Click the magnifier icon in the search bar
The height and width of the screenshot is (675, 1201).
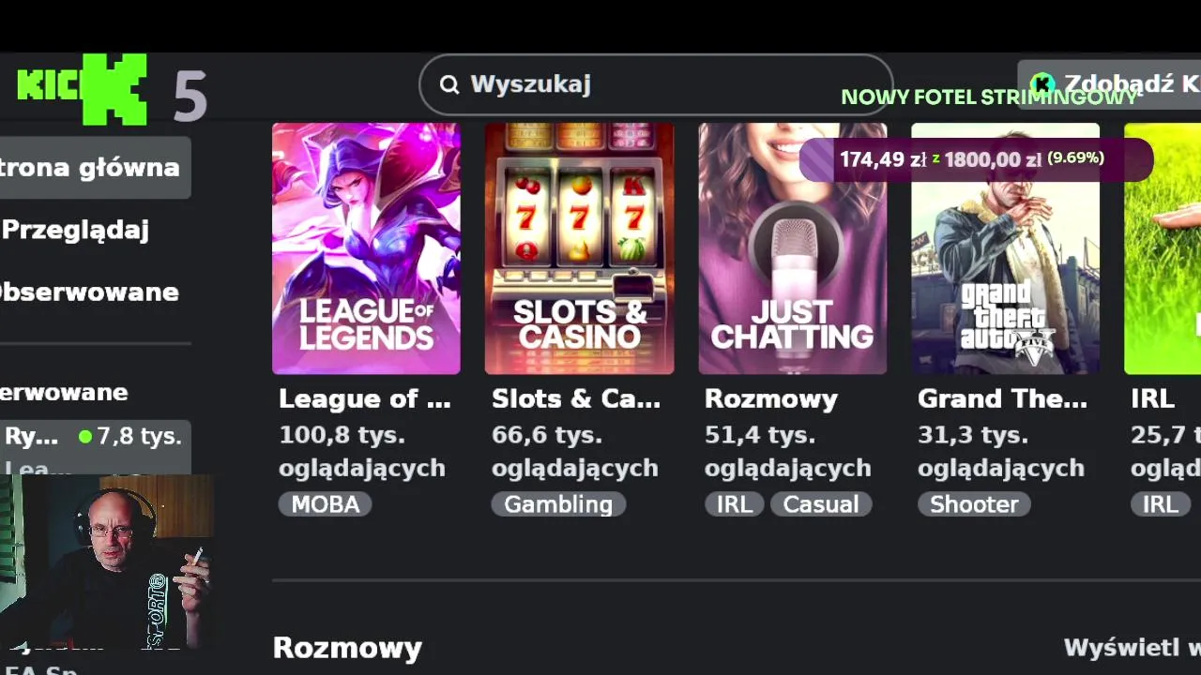449,84
